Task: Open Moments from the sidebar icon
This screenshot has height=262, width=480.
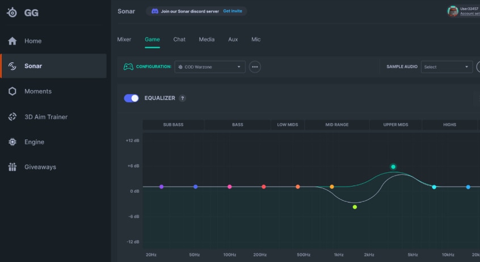Action: click(12, 91)
